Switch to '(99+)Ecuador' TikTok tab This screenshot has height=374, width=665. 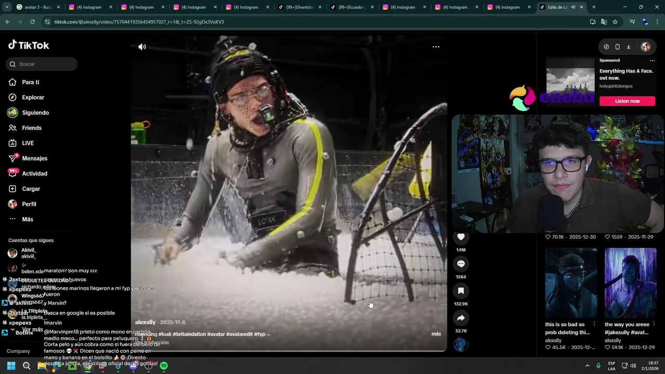352,7
